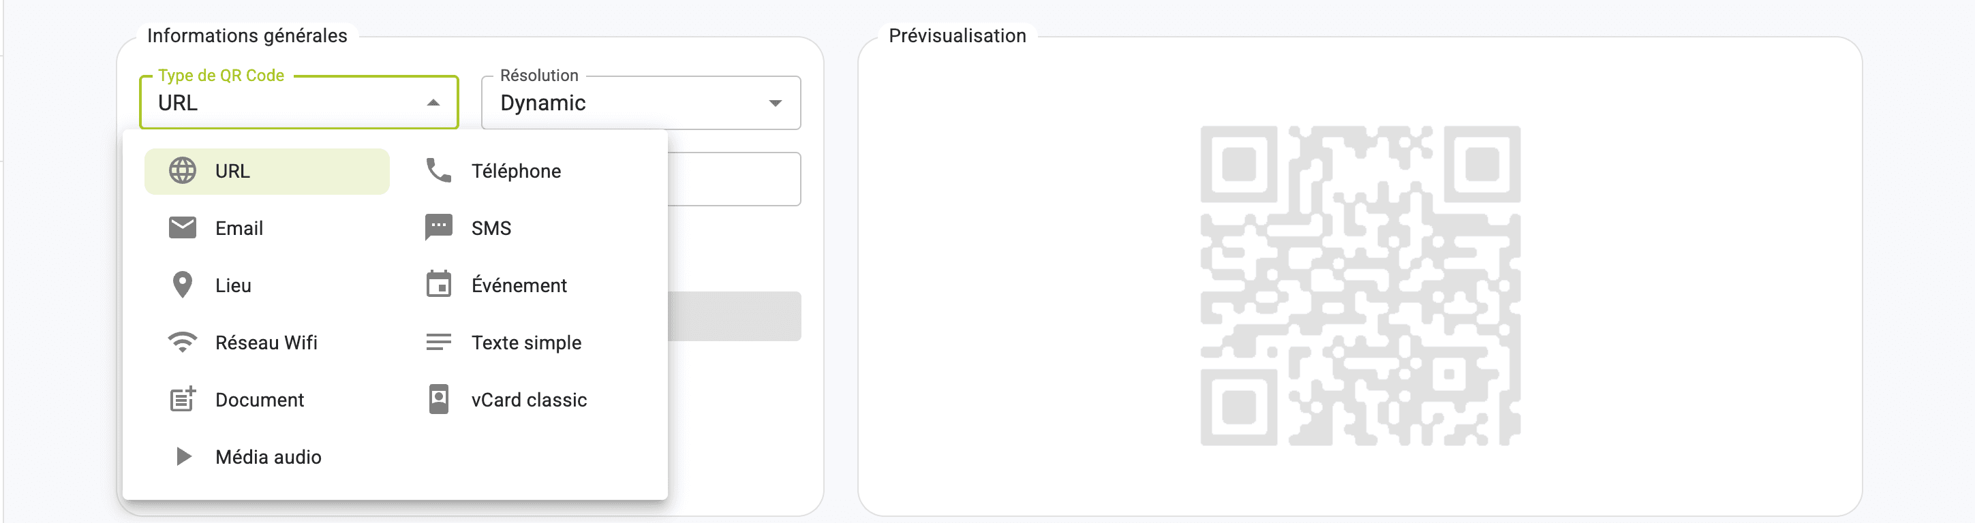The width and height of the screenshot is (1975, 523).
Task: Click the SMS speech bubble icon
Action: point(439,228)
